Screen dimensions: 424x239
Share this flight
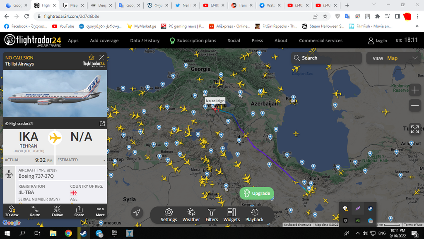[79, 211]
